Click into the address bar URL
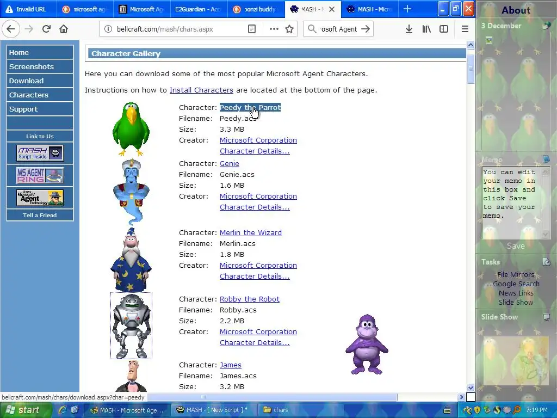 [x=165, y=29]
